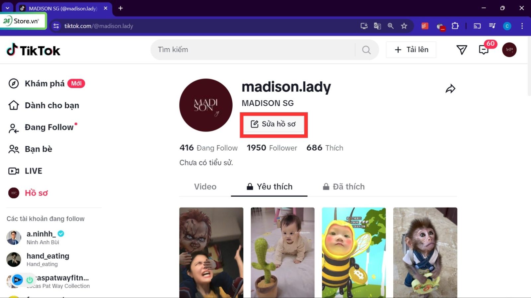Select Hồ sơ in sidebar
531x298 pixels.
click(x=28, y=193)
